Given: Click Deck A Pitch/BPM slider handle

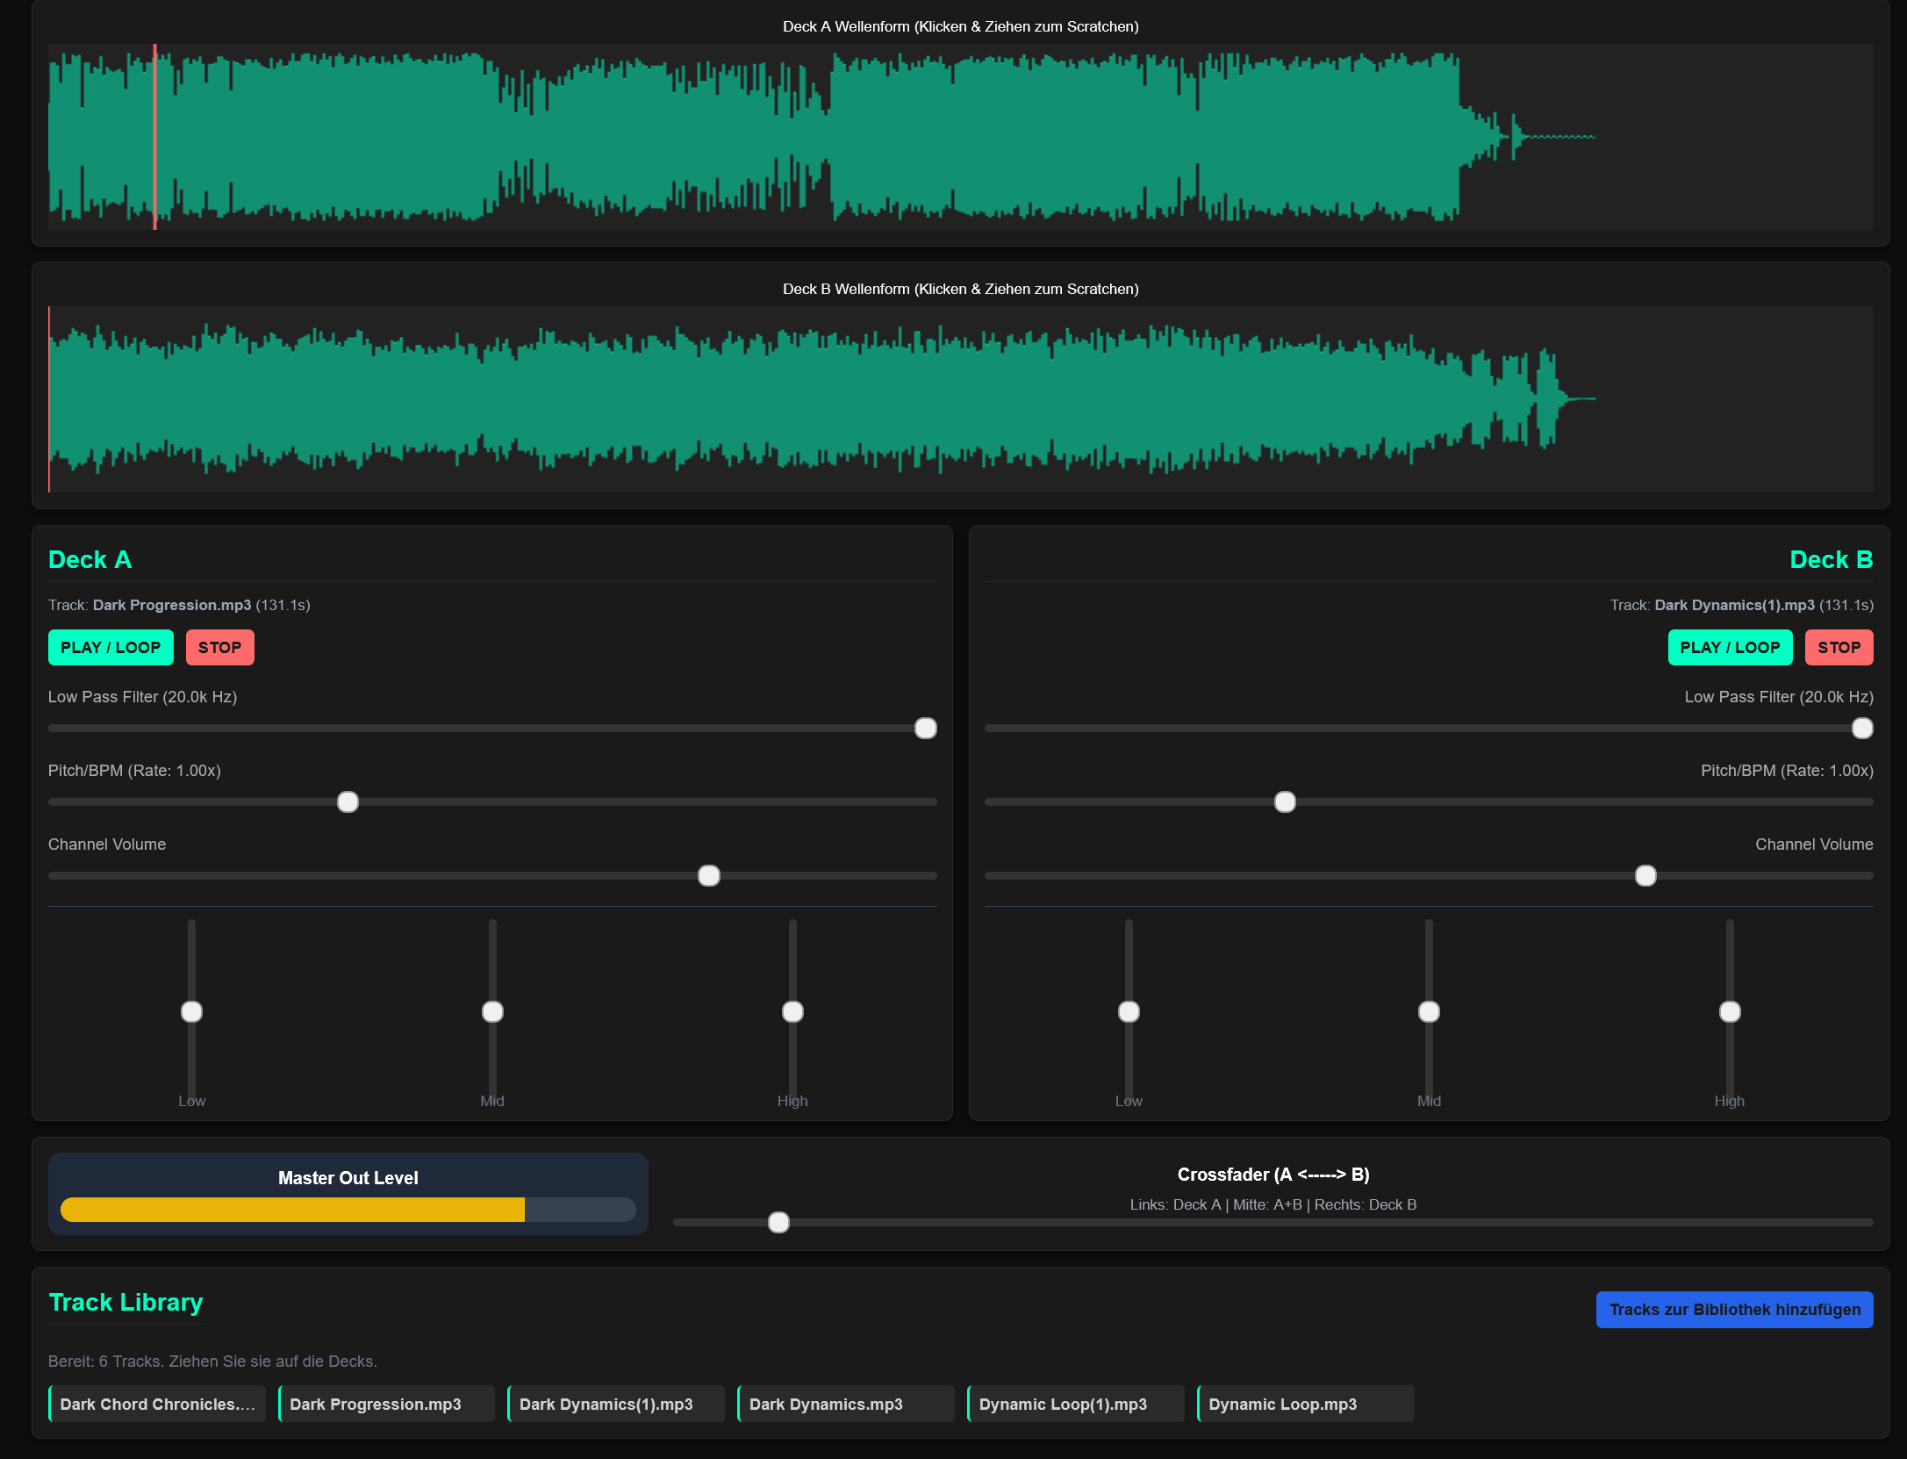Looking at the screenshot, I should click(x=348, y=801).
